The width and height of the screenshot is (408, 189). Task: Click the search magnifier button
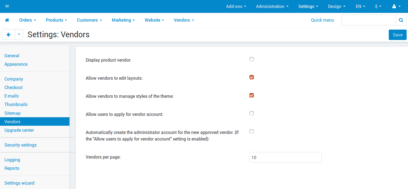[x=401, y=20]
